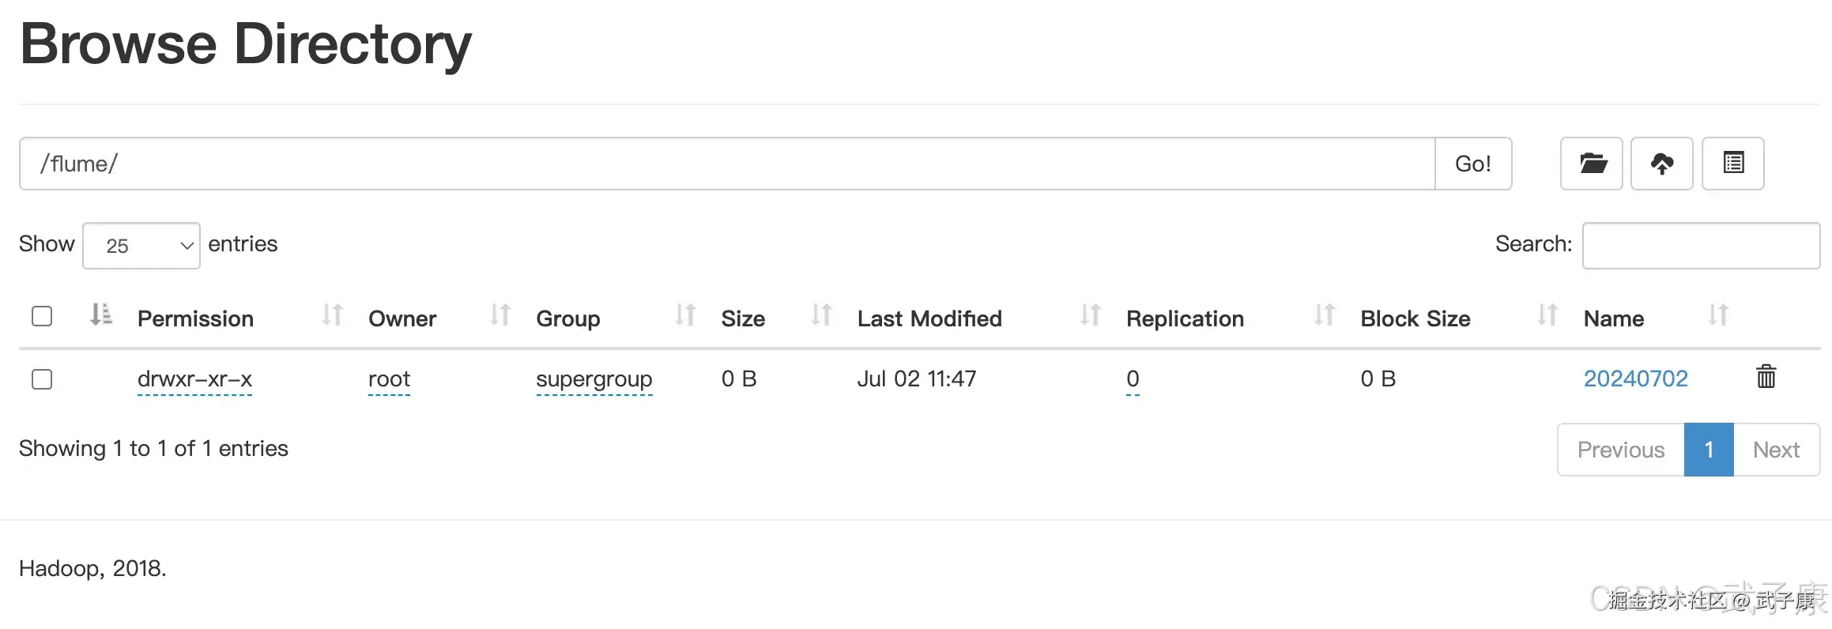Screen dimensions: 1832x629
Task: Sort table by the Owner column arrows
Action: pyautogui.click(x=500, y=316)
